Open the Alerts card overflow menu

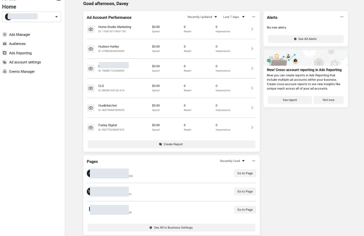tap(342, 17)
